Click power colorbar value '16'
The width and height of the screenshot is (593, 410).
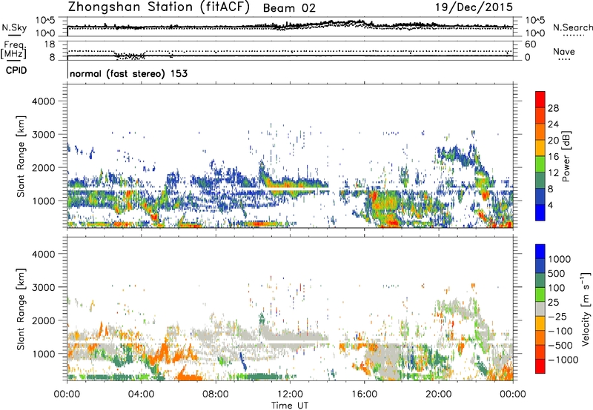pos(553,157)
